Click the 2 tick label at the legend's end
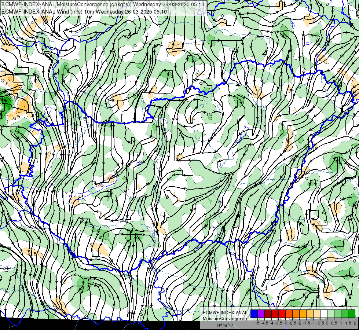 point(355,323)
